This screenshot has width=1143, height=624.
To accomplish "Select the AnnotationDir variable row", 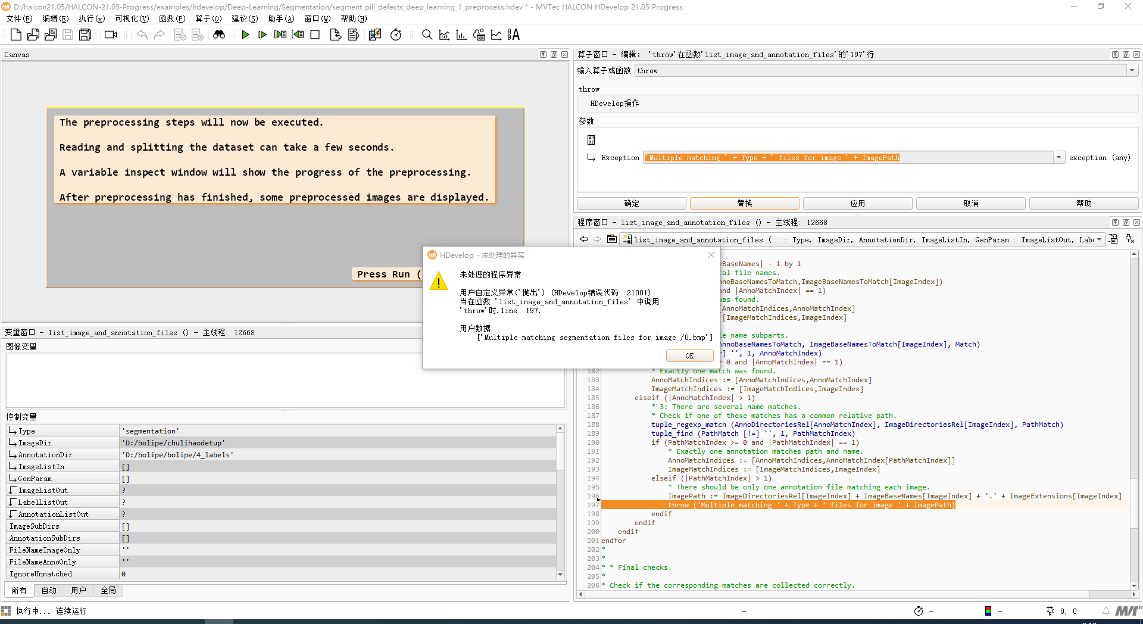I will [281, 454].
